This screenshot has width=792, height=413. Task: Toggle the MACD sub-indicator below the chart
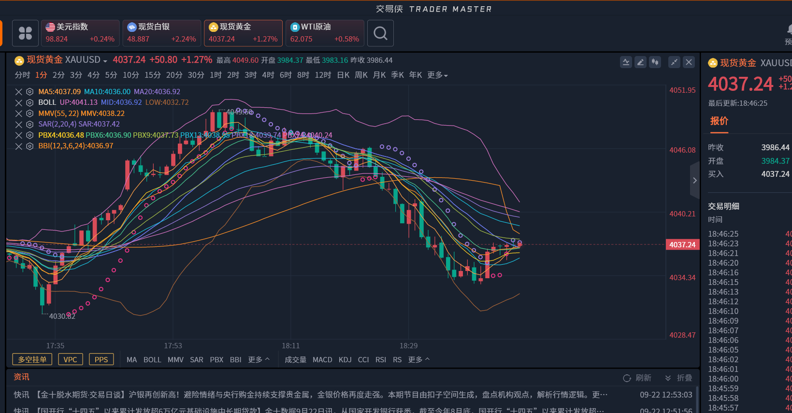[322, 360]
